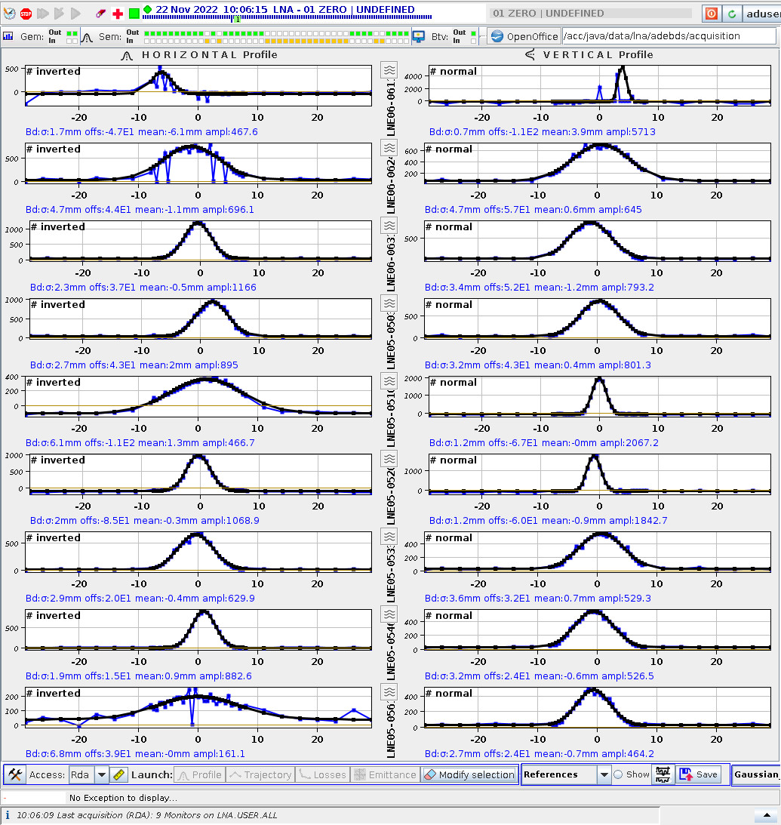Click the LNE05-0510 vertical profile plot

(600, 396)
